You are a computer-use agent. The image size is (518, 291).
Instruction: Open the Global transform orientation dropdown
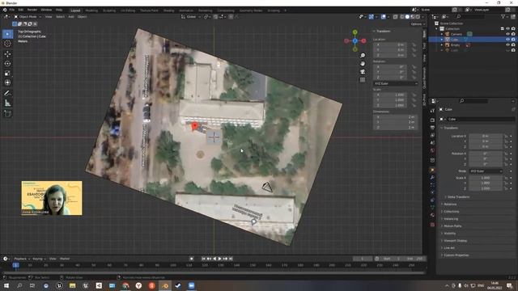(x=191, y=17)
